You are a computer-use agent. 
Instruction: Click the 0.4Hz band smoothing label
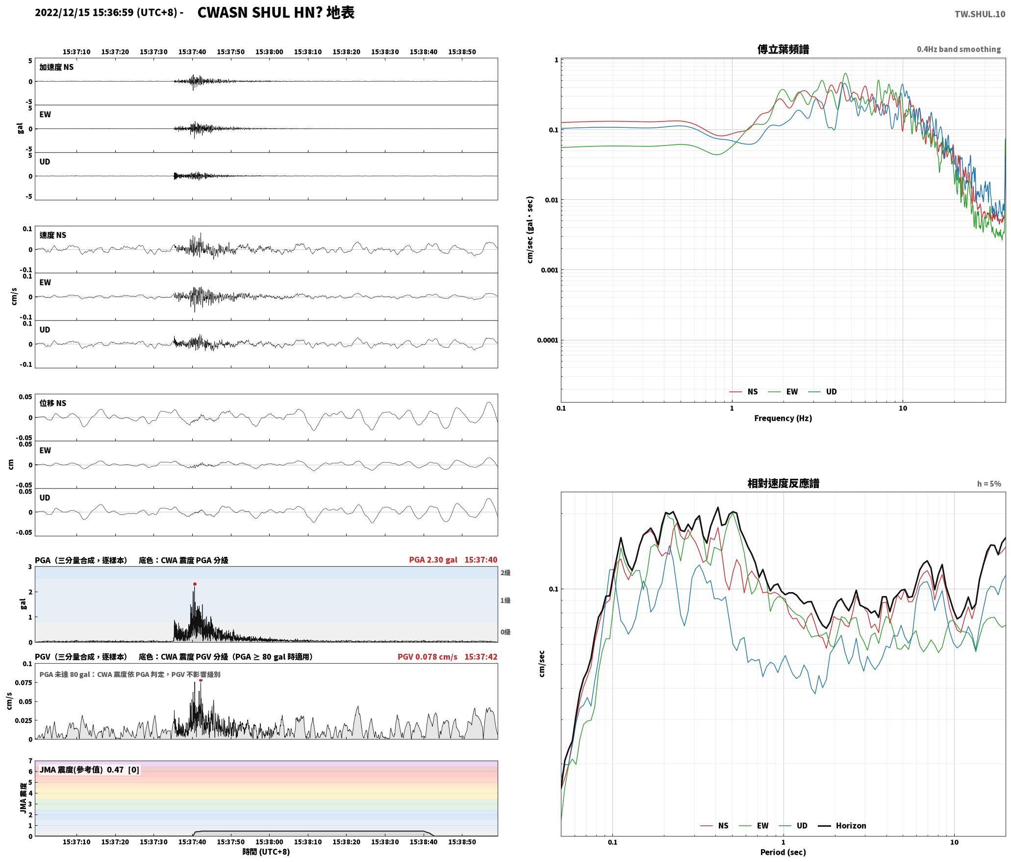click(x=959, y=49)
